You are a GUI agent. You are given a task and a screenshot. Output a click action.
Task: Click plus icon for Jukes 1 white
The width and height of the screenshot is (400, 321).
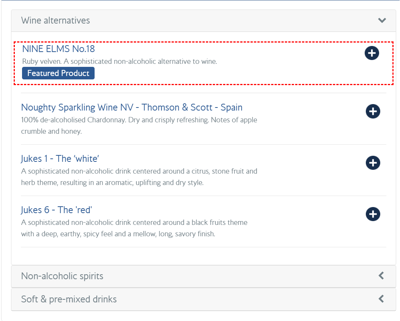pyautogui.click(x=373, y=163)
